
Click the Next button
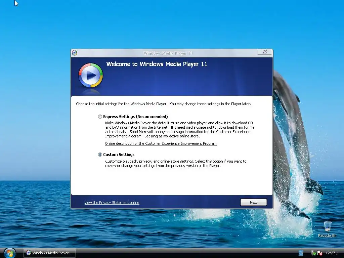253,202
